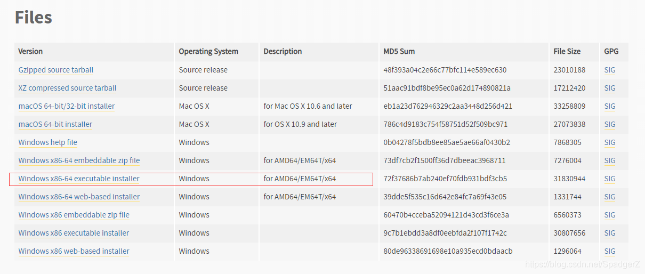Click SIG for x86-64 web-based installer
This screenshot has width=645, height=274.
610,197
